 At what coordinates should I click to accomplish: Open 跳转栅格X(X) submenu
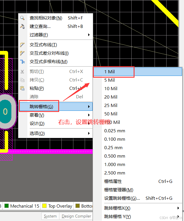pos(138,208)
